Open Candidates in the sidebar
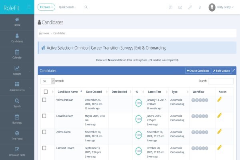The image size is (240, 160). coord(17,38)
